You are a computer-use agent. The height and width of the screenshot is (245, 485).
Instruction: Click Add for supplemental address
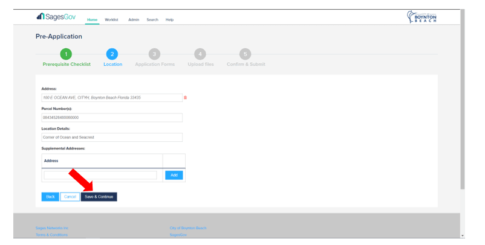coord(174,175)
